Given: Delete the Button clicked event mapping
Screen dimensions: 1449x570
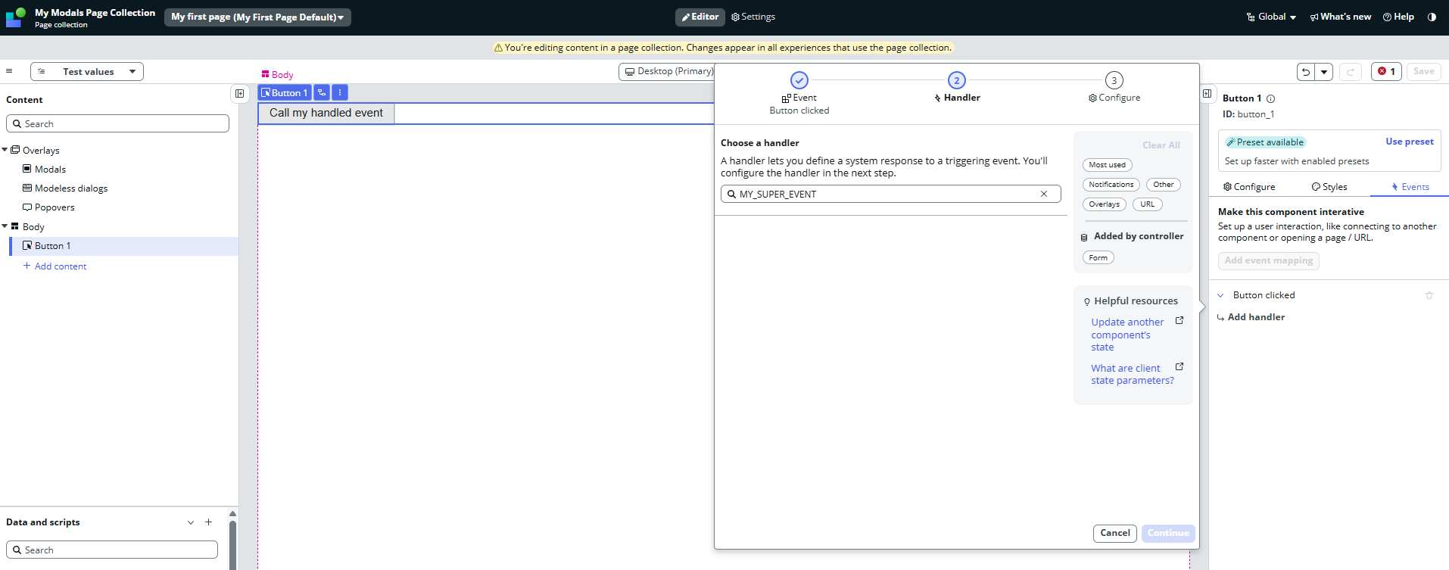Looking at the screenshot, I should coord(1429,296).
